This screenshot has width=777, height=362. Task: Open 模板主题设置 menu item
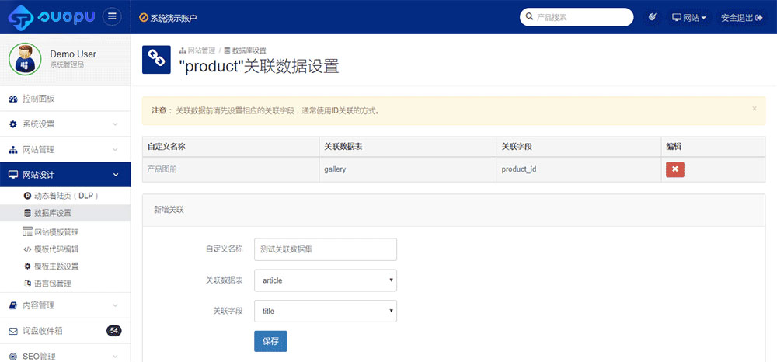pyautogui.click(x=65, y=266)
